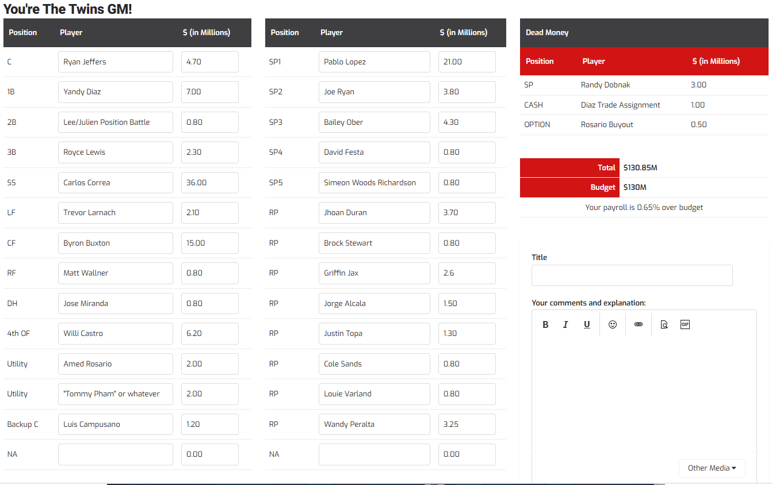Image resolution: width=772 pixels, height=485 pixels.
Task: Insert a link via the chain icon
Action: click(x=638, y=324)
